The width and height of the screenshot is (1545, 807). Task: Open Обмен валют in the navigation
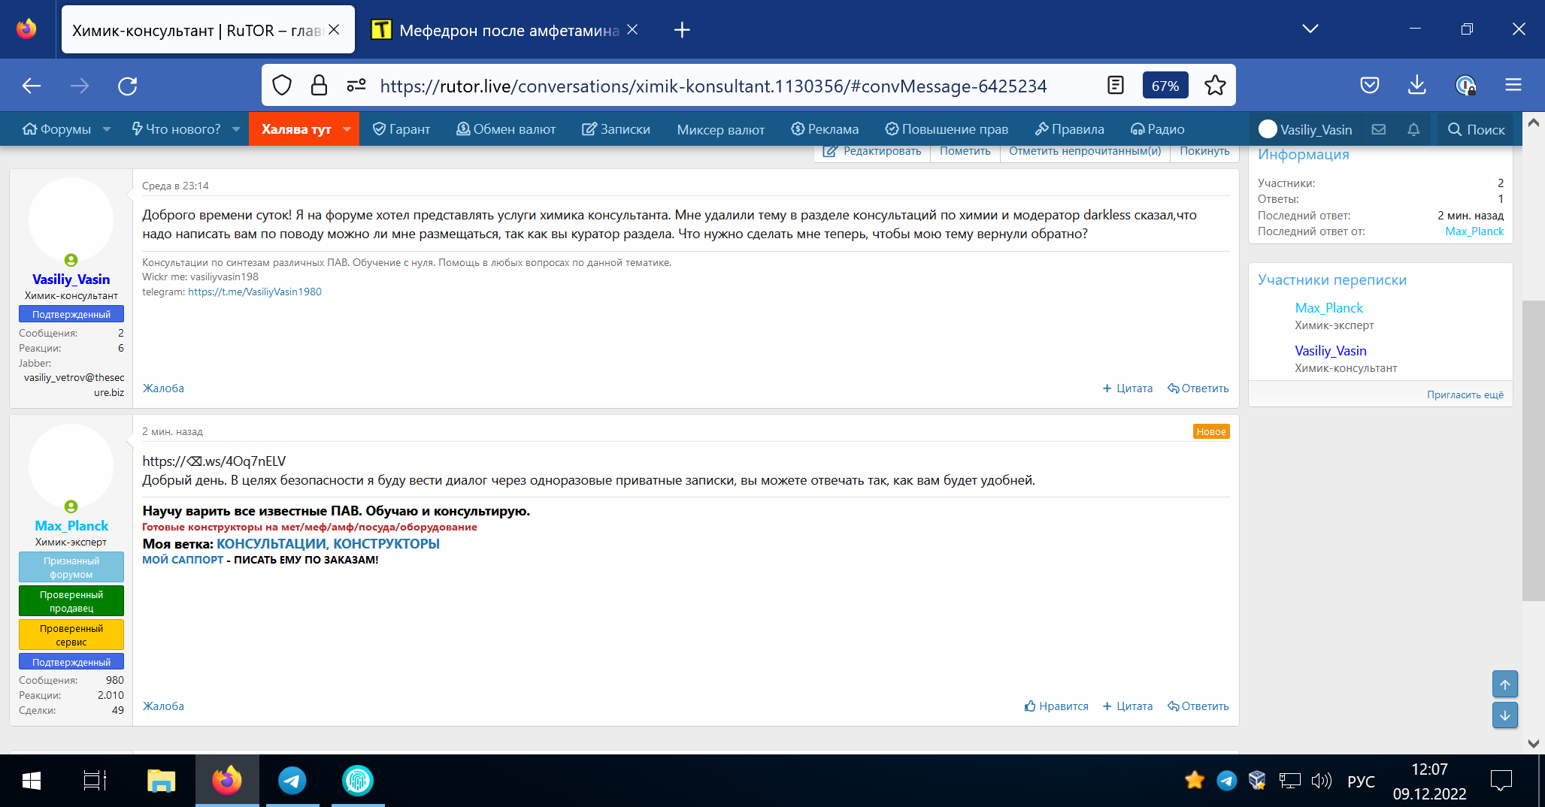pos(506,129)
